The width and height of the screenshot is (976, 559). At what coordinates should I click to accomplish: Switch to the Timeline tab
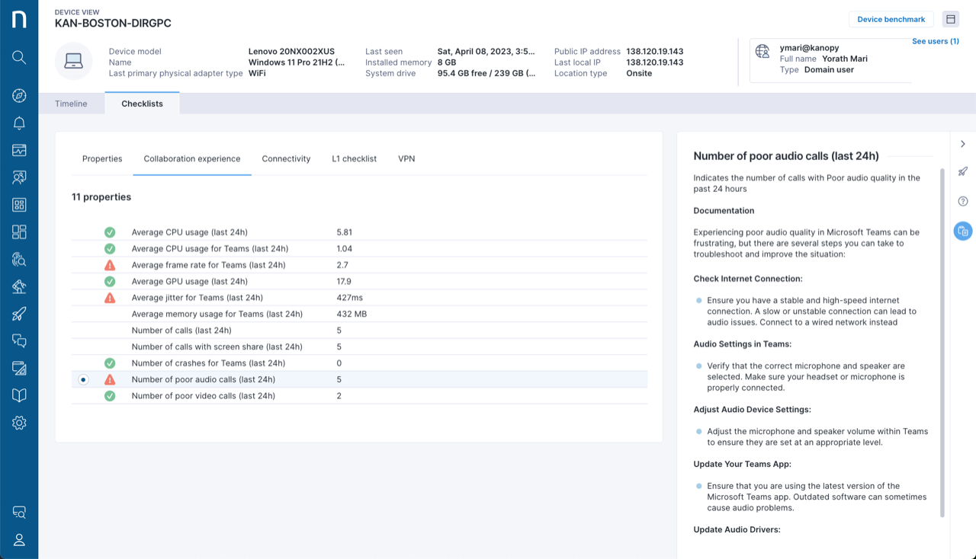(72, 103)
